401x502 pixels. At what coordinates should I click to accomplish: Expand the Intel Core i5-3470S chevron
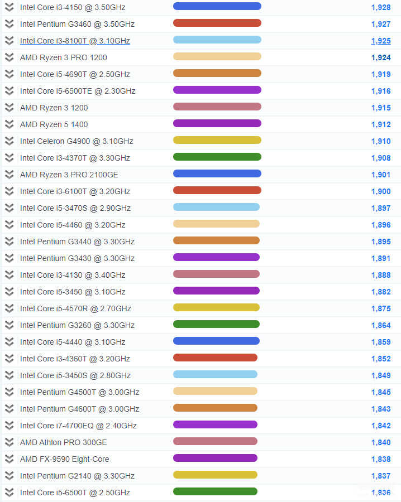(x=9, y=208)
